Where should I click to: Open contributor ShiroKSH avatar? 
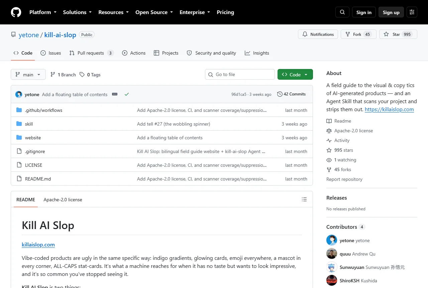point(332,280)
